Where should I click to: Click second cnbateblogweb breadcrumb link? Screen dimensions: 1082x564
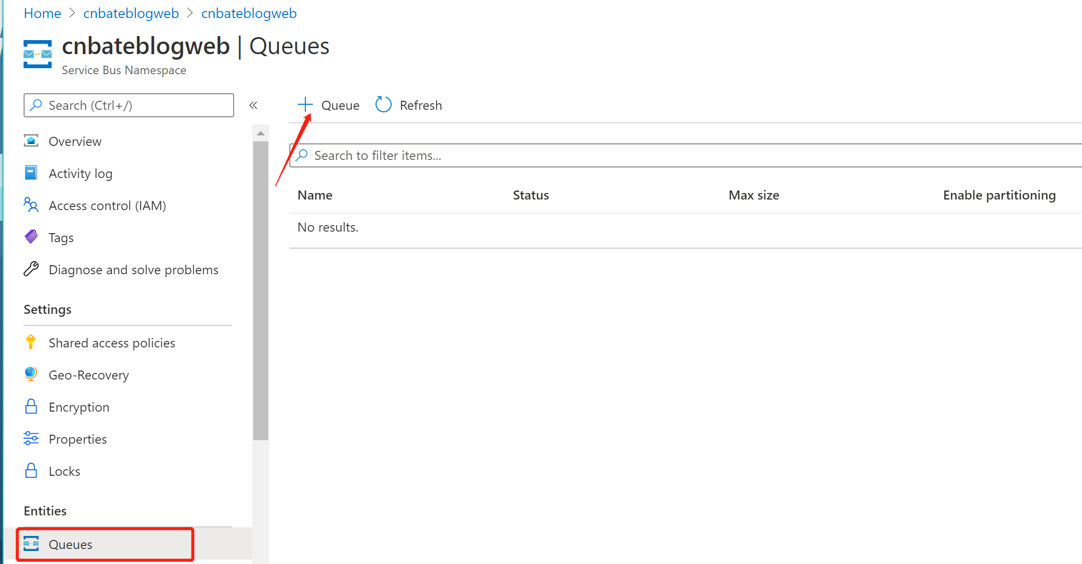coord(249,13)
